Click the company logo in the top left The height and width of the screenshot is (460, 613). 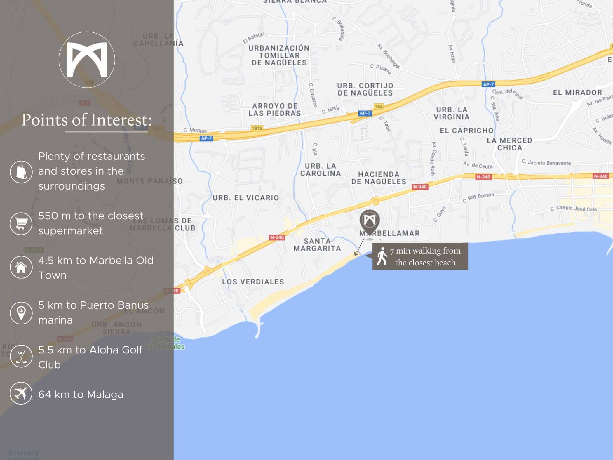click(x=87, y=60)
